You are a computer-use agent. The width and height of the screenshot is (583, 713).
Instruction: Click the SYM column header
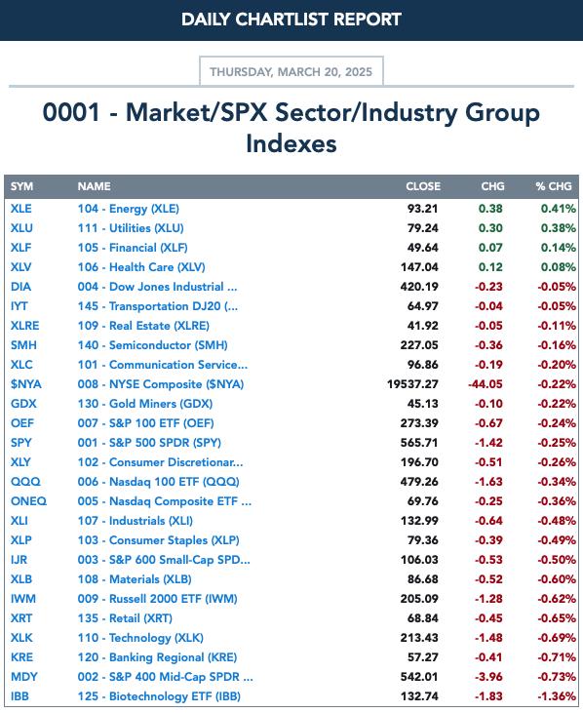[x=21, y=186]
